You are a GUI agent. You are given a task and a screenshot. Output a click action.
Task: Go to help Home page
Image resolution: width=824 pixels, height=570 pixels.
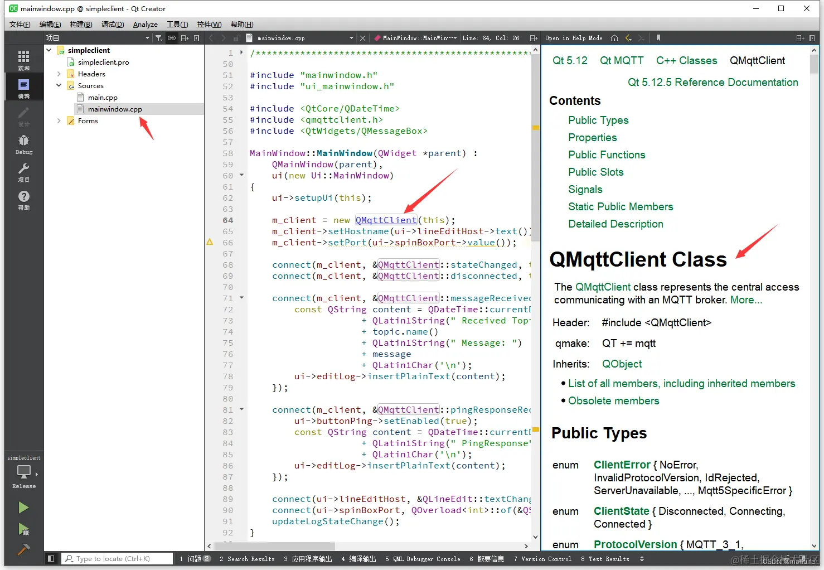point(614,38)
